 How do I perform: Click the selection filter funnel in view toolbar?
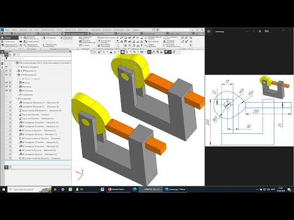166,52
